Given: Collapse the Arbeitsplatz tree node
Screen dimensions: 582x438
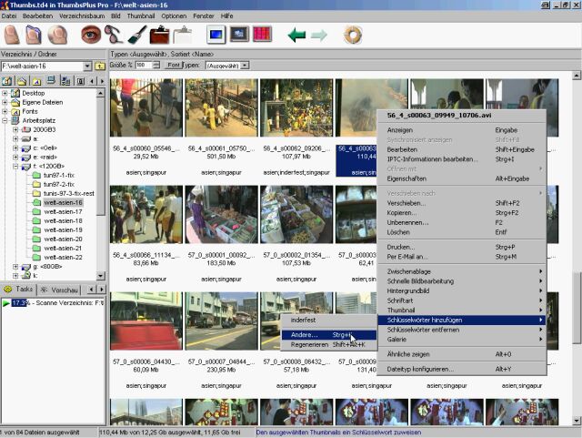Looking at the screenshot, I should tap(5, 120).
